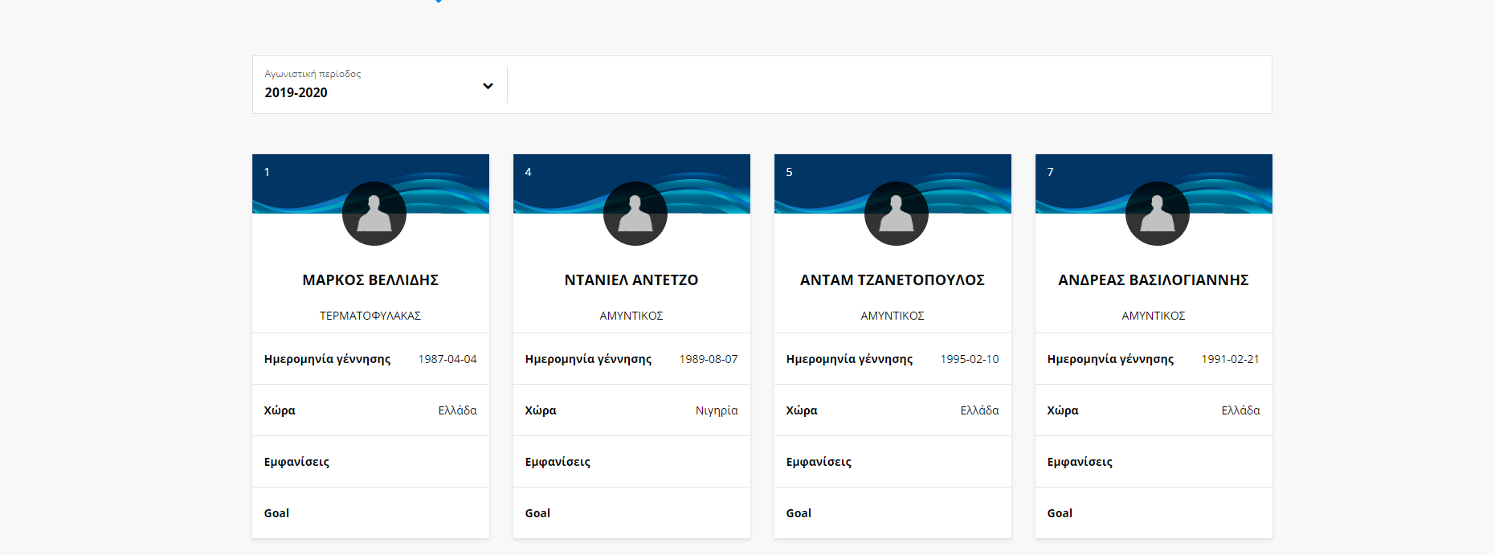
Task: Click Ελλάδα in ΑΝΔΡΕΑΣ ΒΑΣΙΛΟΓΙΑΝΝΗΣ card
Action: point(1240,410)
